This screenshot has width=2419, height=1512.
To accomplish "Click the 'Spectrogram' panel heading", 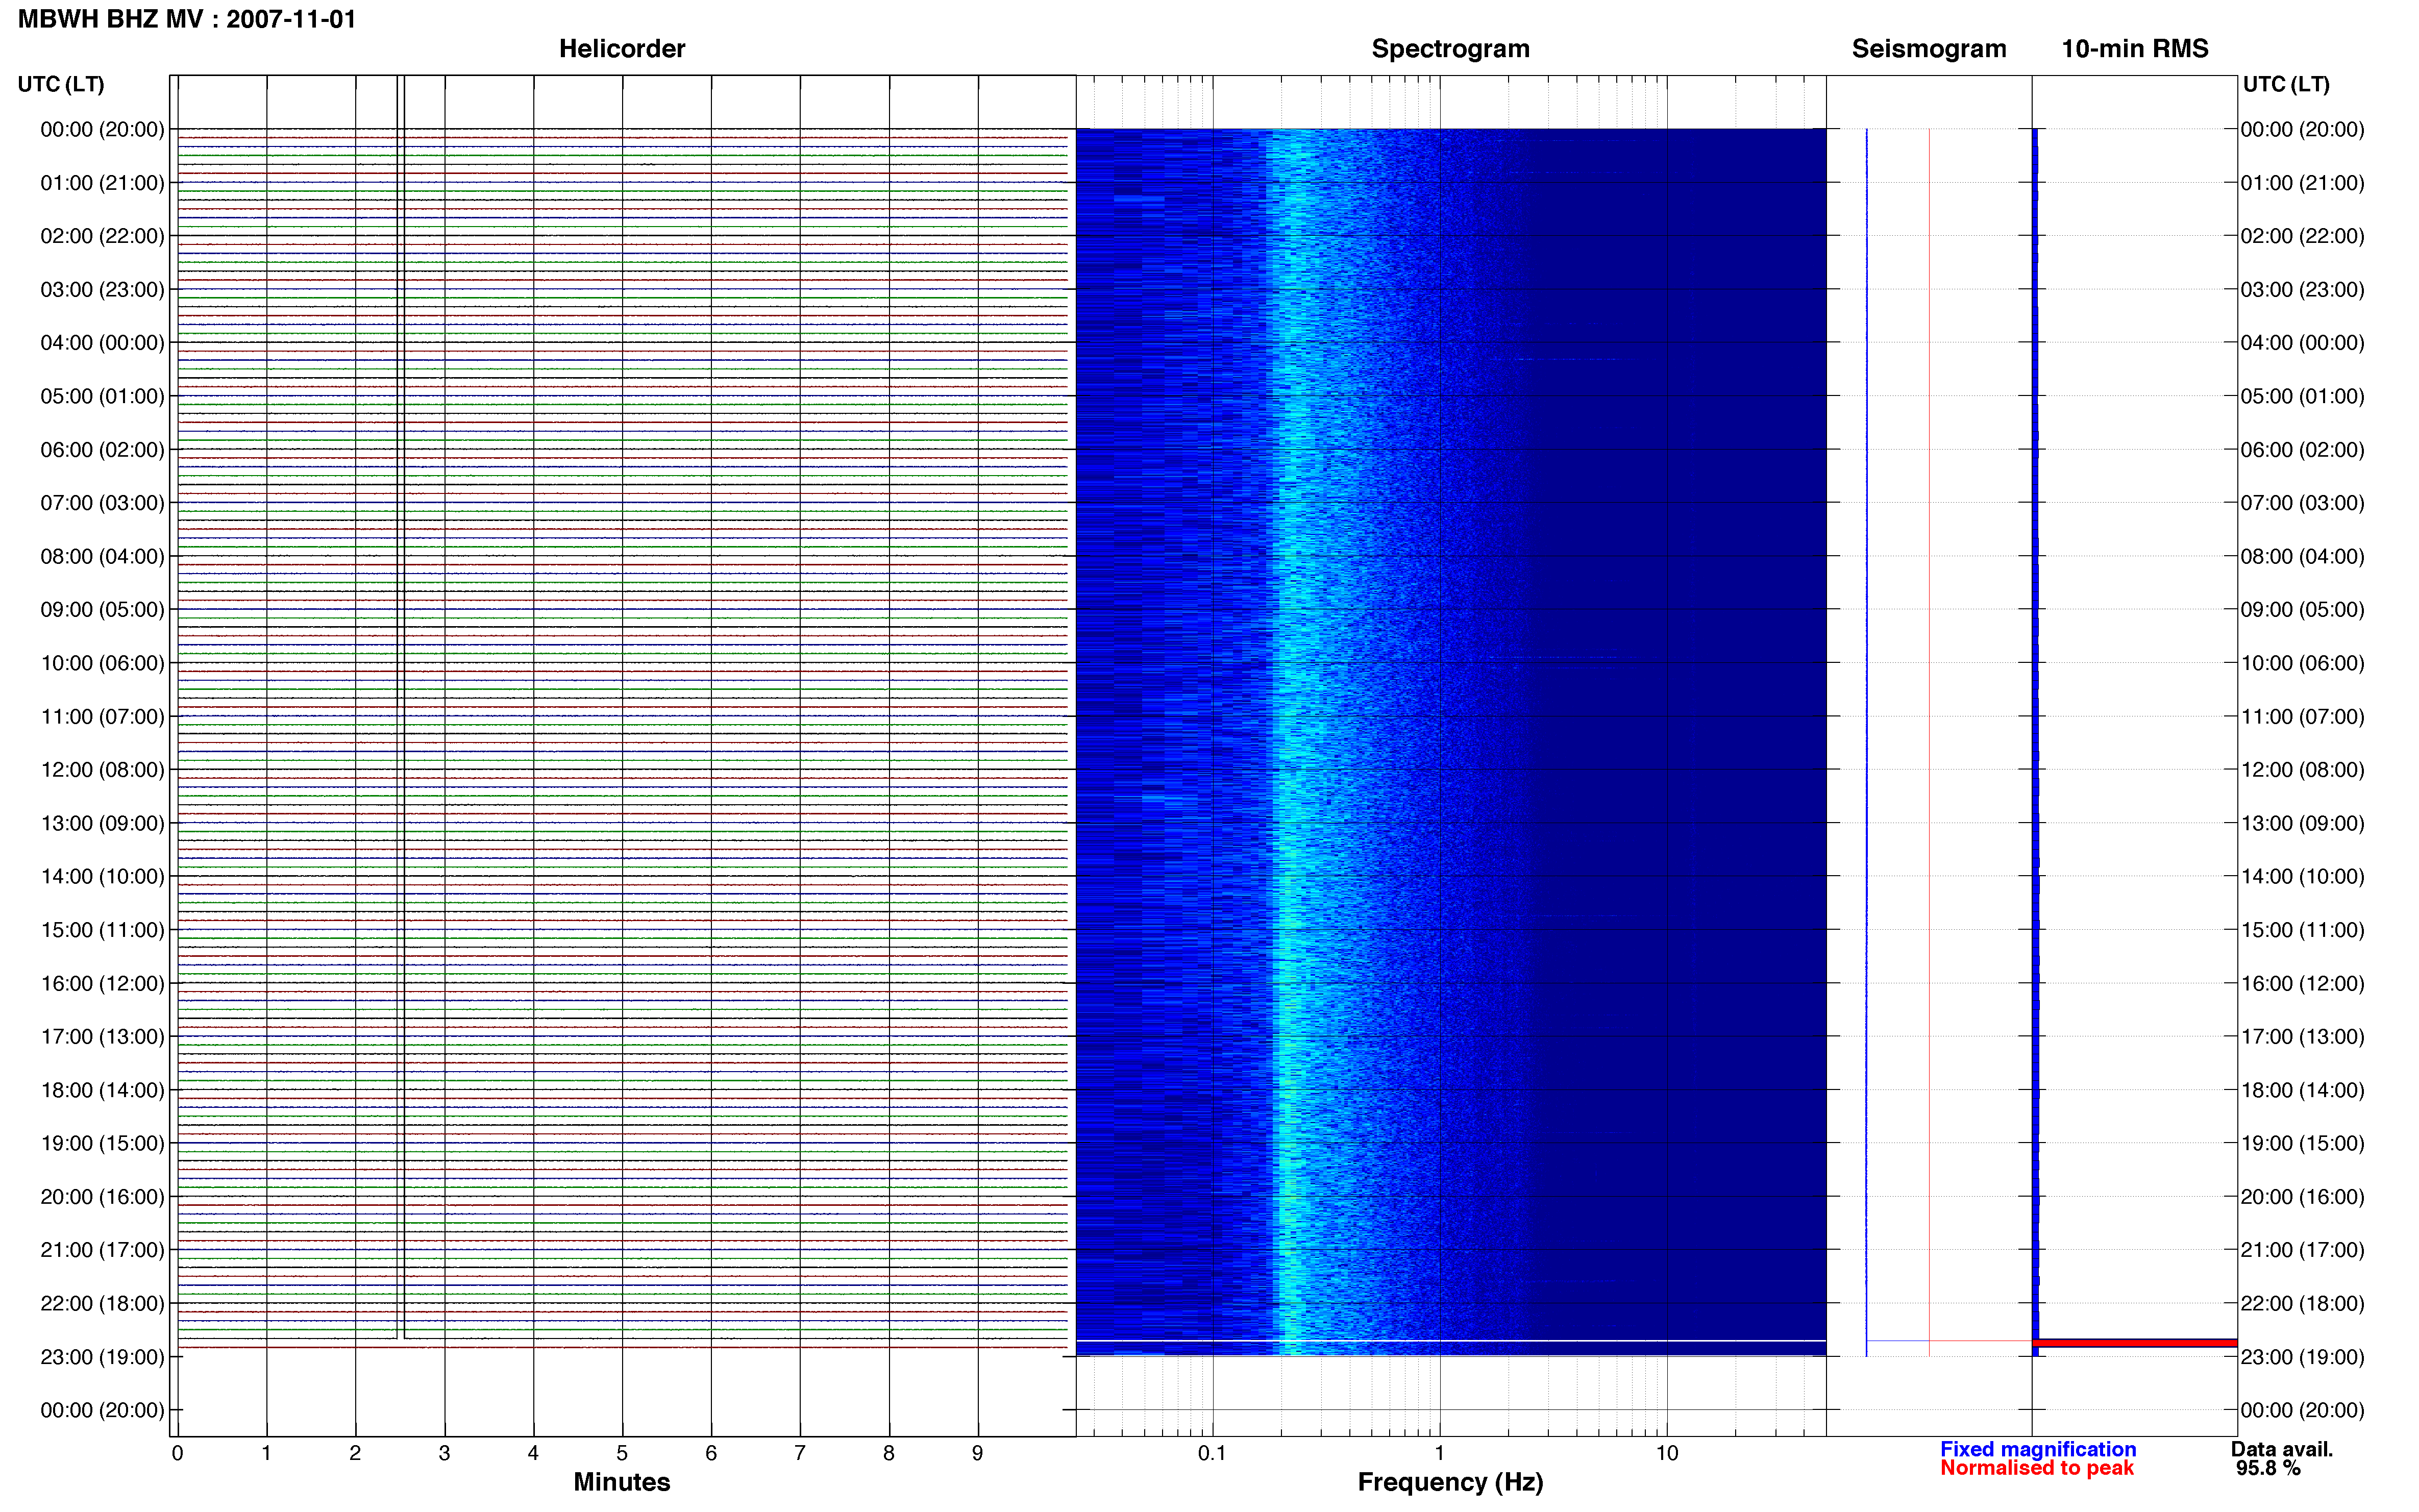I will 1450,49.
